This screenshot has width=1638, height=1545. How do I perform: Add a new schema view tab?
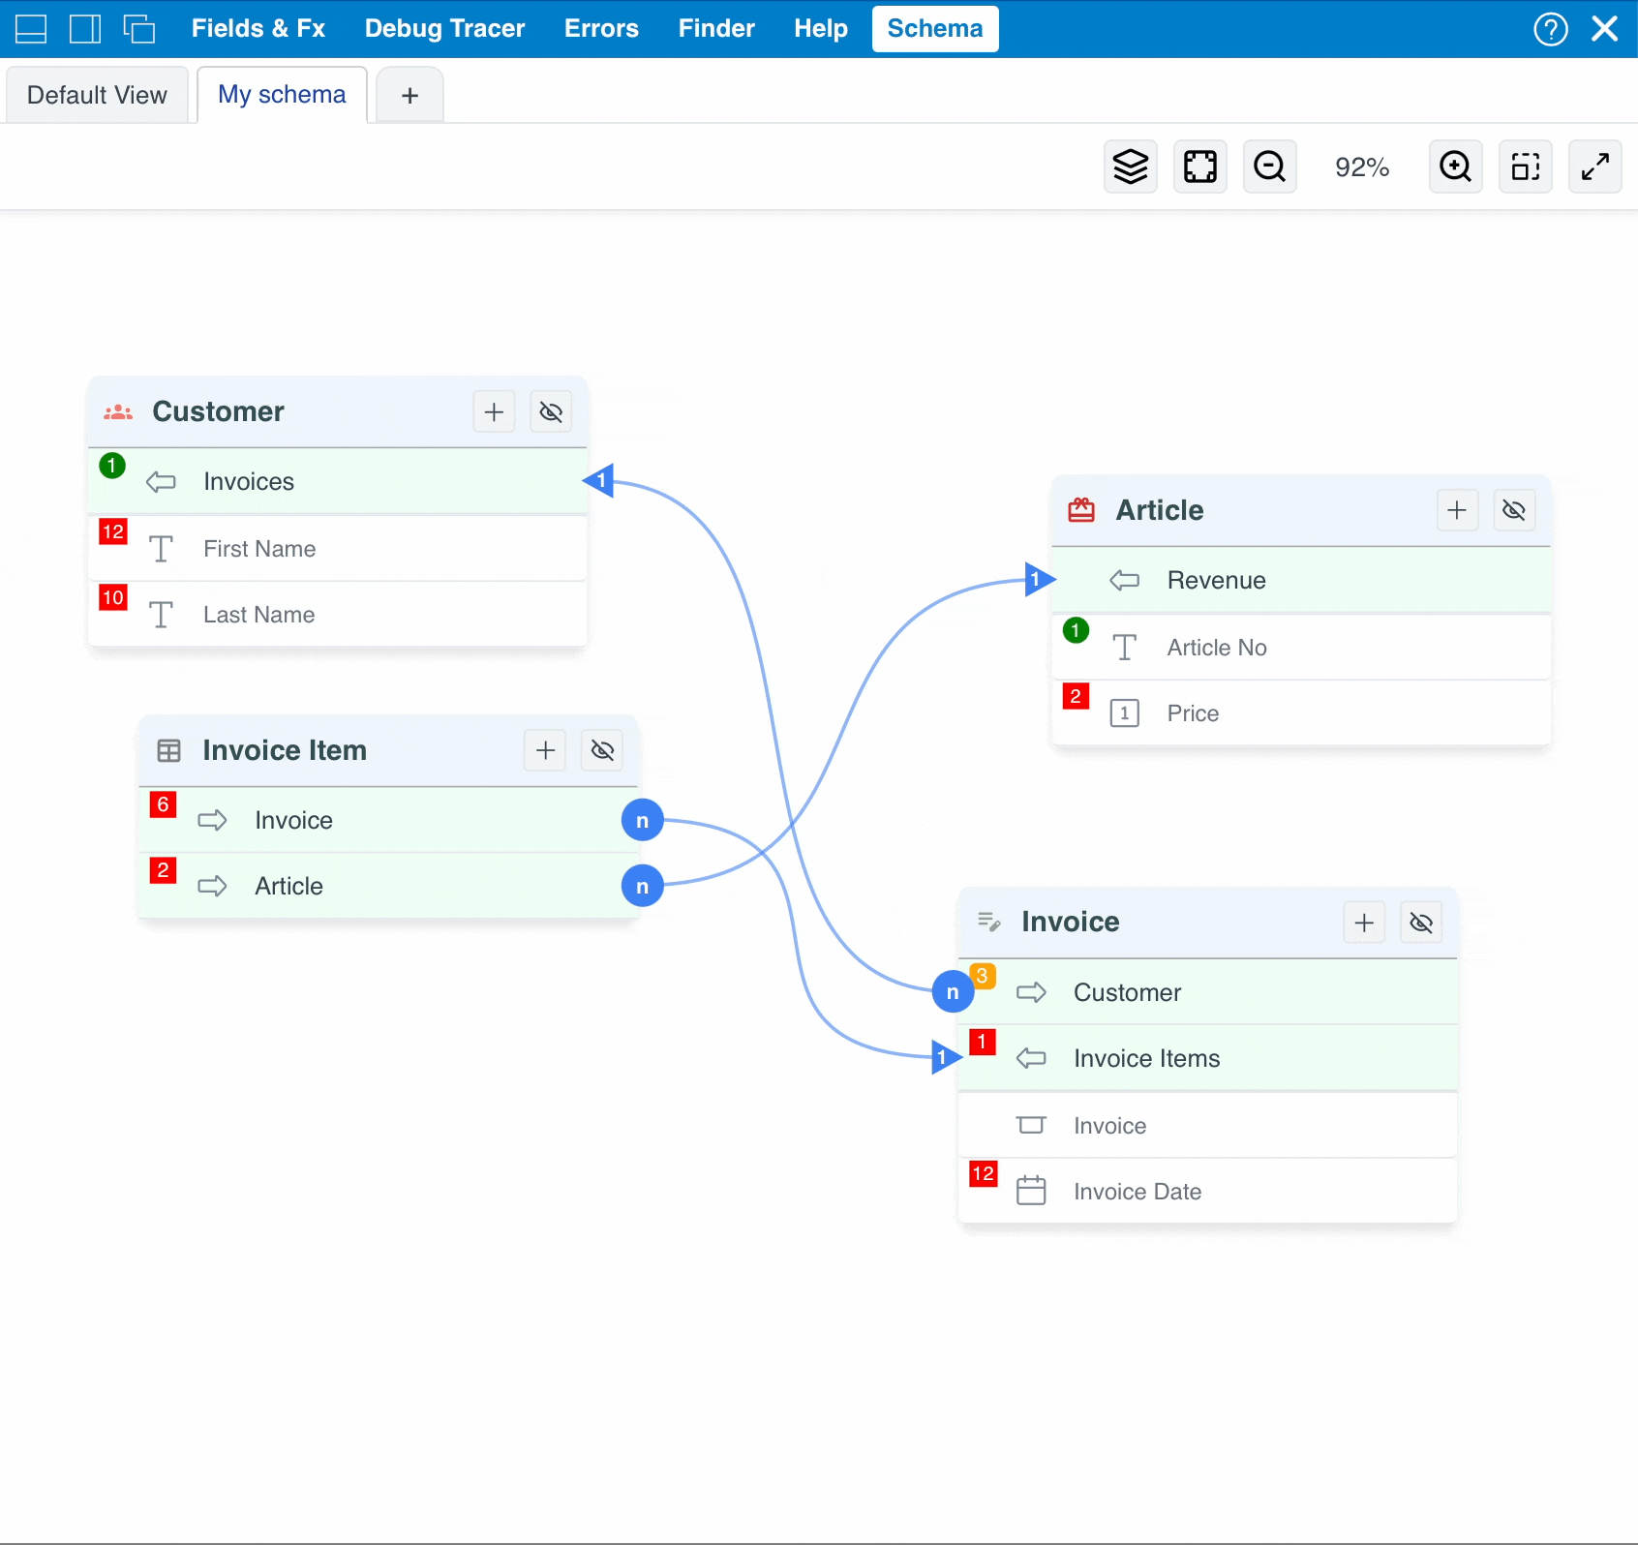pos(409,95)
